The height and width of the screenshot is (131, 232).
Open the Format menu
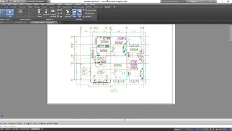click(x=29, y=4)
